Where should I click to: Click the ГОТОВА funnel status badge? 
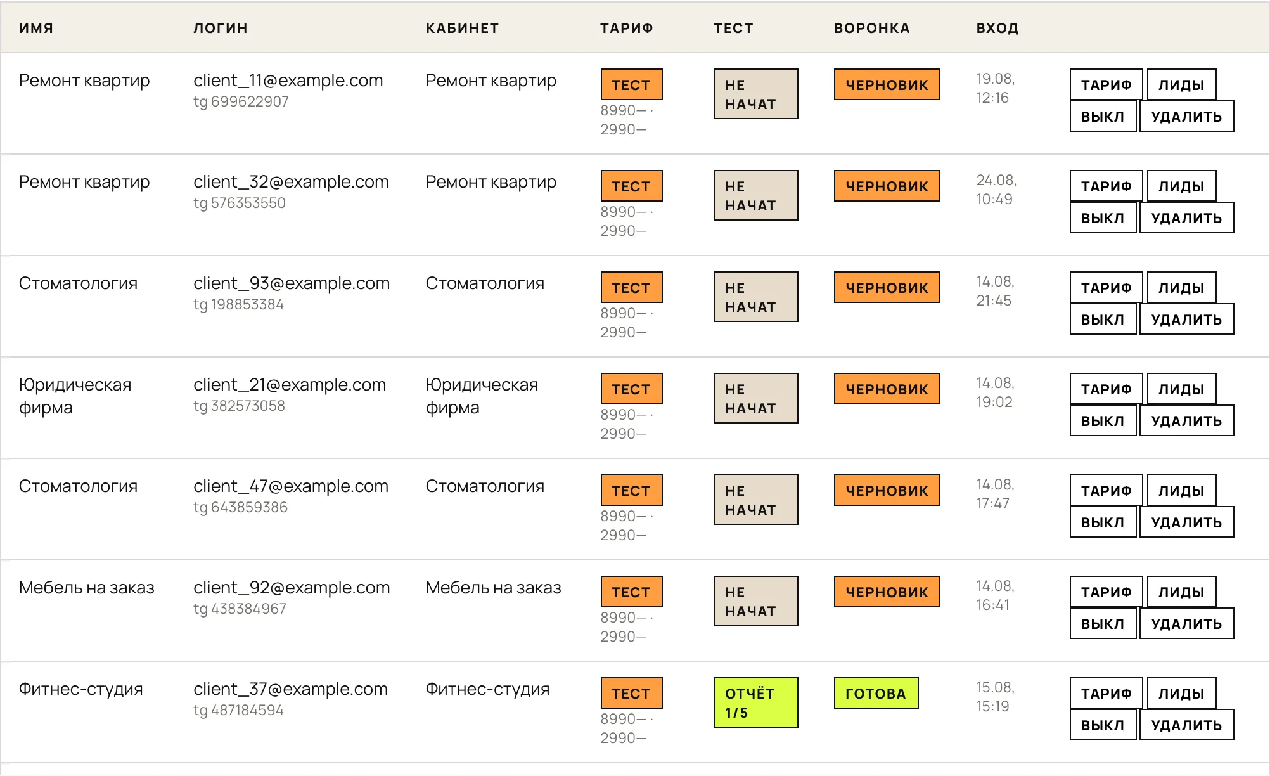coord(876,693)
